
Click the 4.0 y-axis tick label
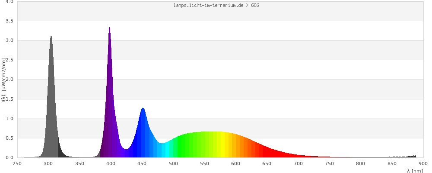coord(9,2)
